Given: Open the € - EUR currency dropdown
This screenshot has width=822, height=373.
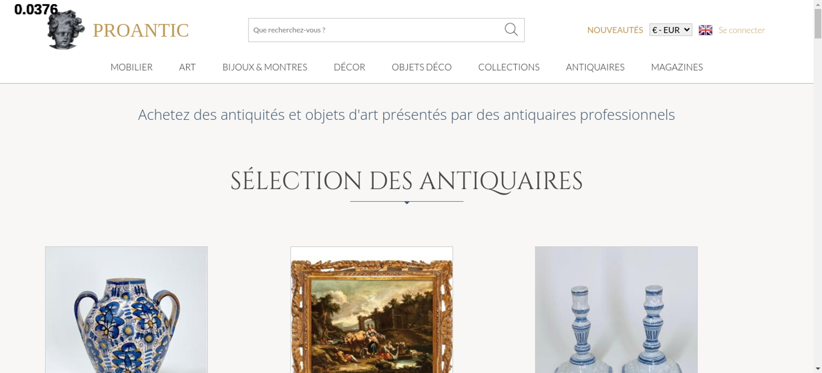Looking at the screenshot, I should click(671, 30).
